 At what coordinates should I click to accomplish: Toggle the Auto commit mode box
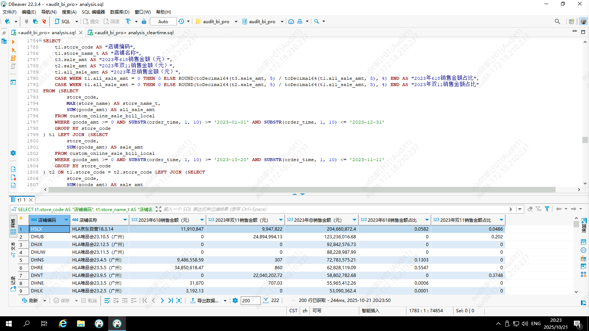coord(163,21)
